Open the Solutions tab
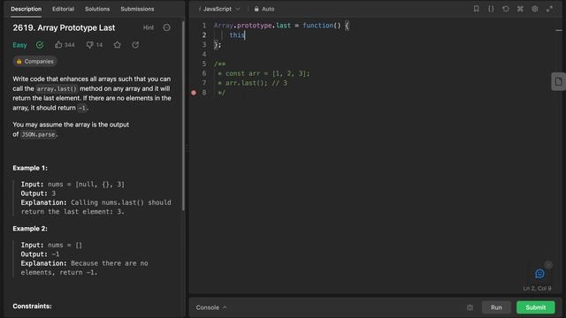The width and height of the screenshot is (566, 318). [97, 9]
